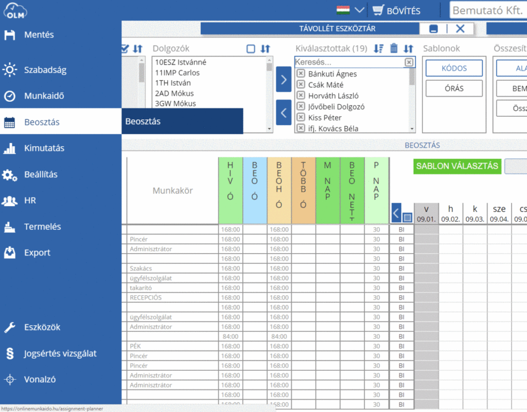Select 2AD Mókus in the list
This screenshot has width=527, height=412.
174,93
